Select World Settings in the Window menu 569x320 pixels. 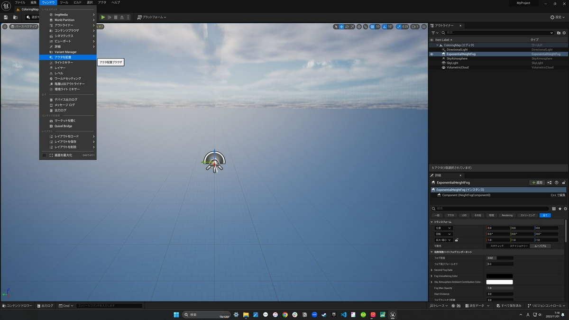68,78
